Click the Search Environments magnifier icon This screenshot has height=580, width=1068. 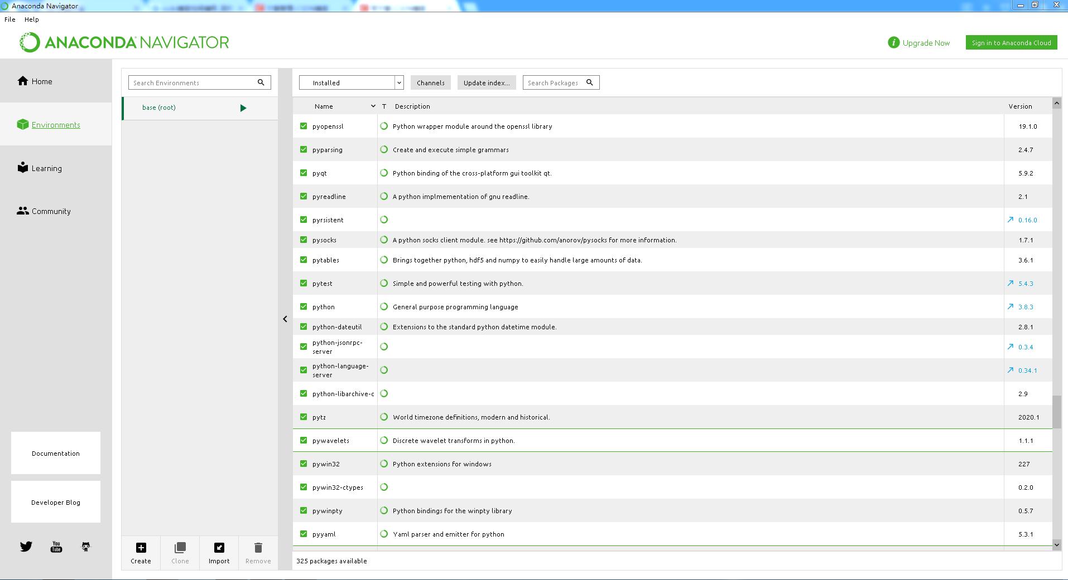tap(261, 82)
